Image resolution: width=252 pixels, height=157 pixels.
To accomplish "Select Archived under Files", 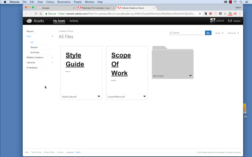I will (35, 52).
